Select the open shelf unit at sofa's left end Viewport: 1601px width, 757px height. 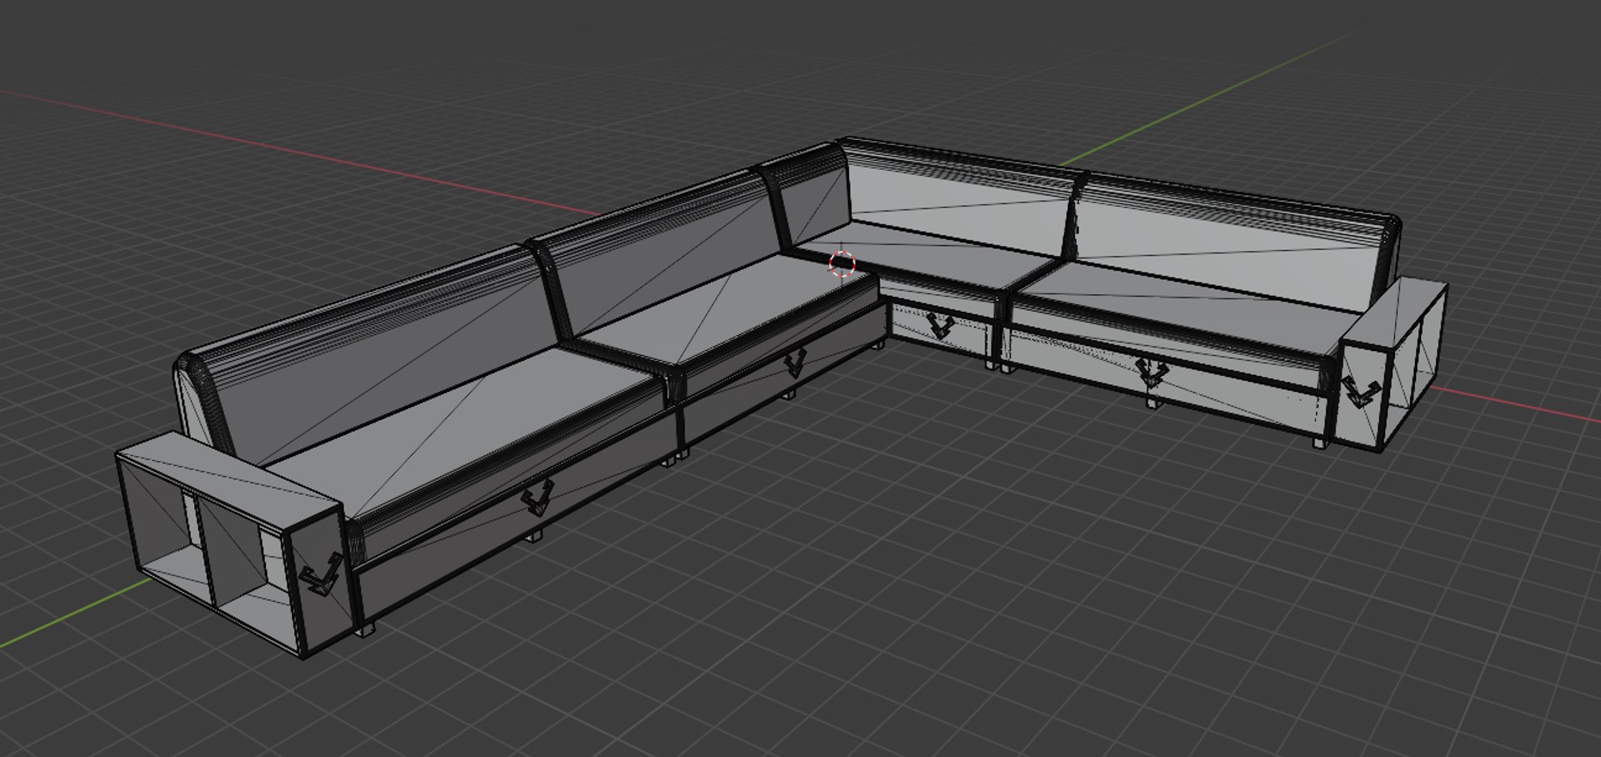coord(230,544)
